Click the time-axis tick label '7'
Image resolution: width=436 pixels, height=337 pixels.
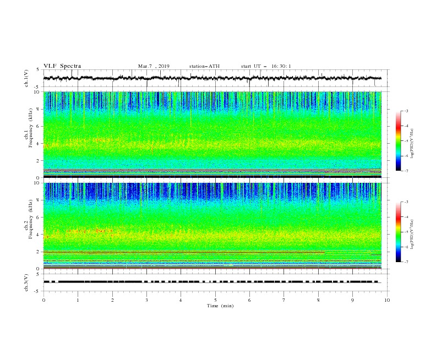(284, 300)
